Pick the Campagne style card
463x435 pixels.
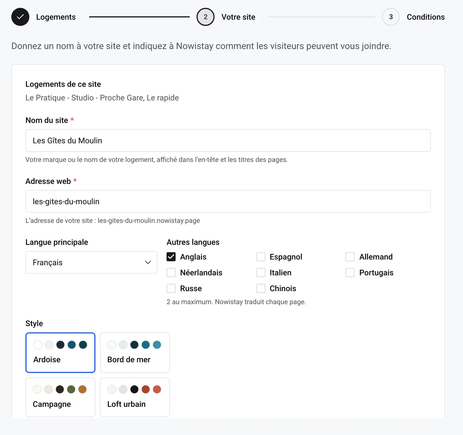point(60,397)
